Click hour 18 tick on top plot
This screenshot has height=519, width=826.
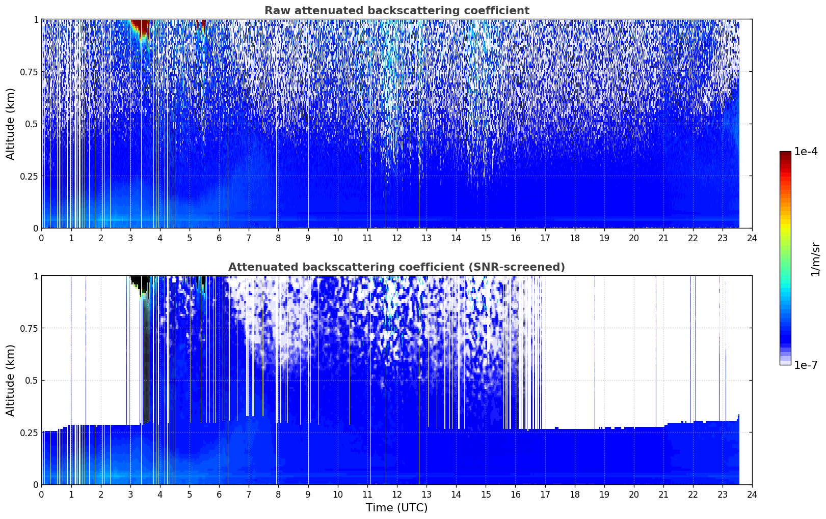574,238
